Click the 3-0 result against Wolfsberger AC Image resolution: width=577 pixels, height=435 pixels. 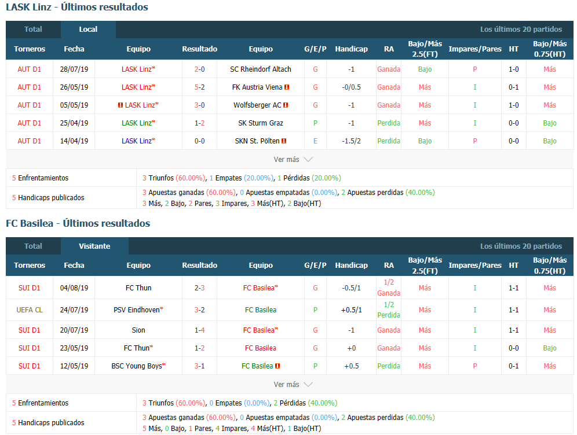(x=199, y=105)
